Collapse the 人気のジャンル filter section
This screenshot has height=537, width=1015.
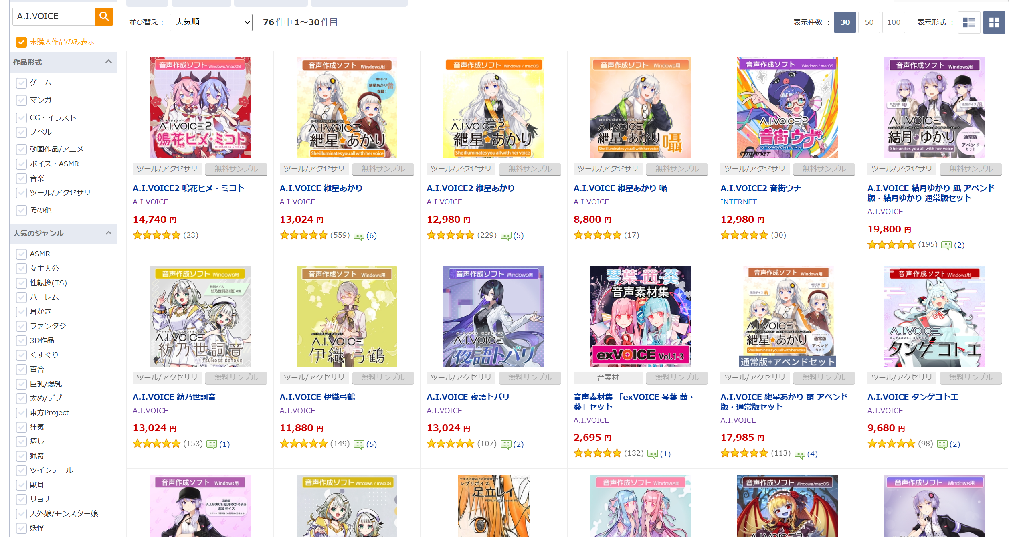coord(108,233)
